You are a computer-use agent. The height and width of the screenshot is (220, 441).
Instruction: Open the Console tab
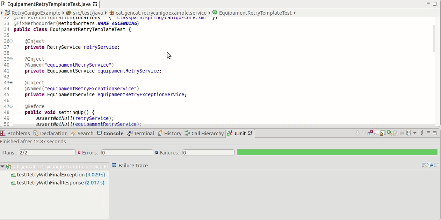pyautogui.click(x=110, y=134)
